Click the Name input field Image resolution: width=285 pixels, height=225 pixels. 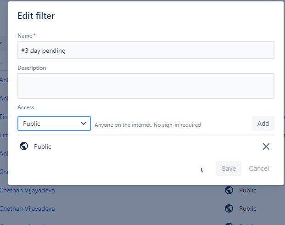click(146, 50)
